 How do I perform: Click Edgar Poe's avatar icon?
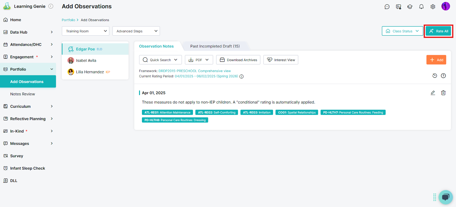tap(71, 49)
